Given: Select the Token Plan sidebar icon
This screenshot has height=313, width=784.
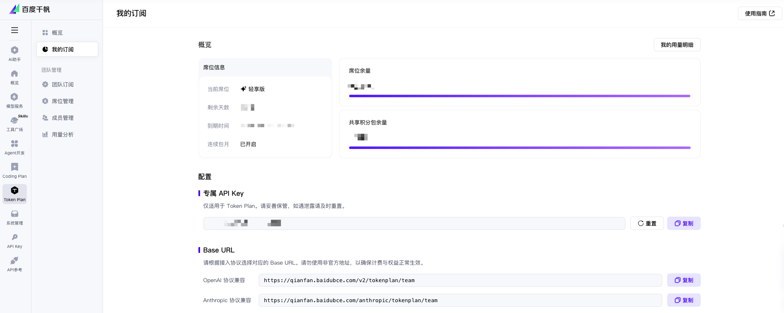Looking at the screenshot, I should click(x=15, y=194).
